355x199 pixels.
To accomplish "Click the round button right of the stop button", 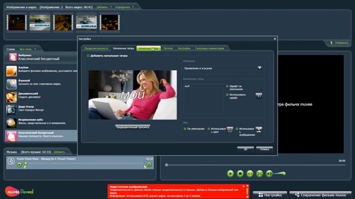I will coord(250,174).
